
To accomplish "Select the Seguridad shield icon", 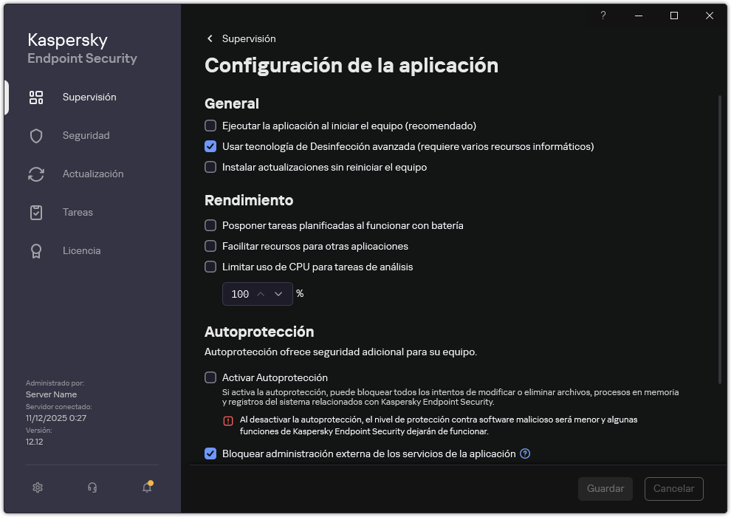I will (35, 135).
